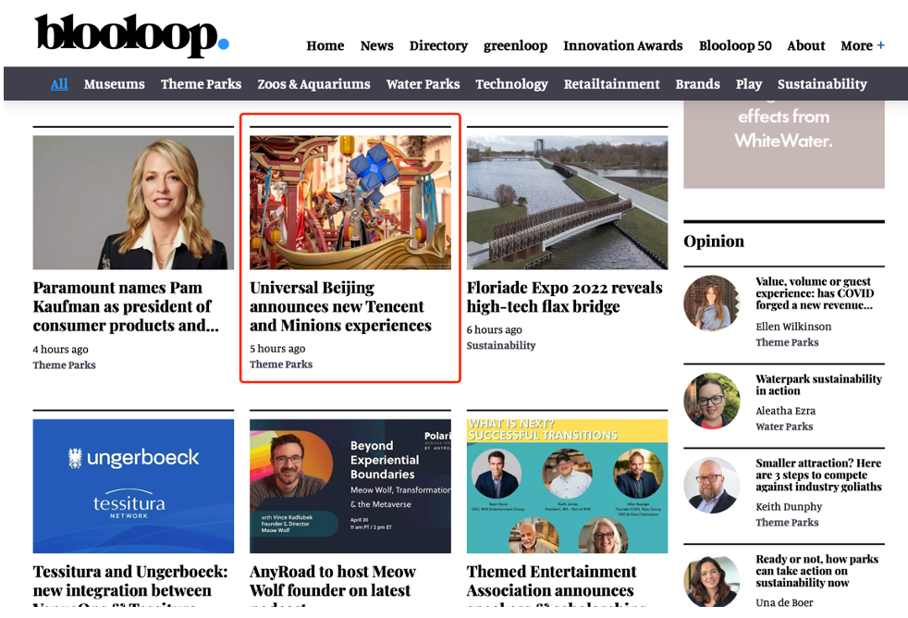Click Una de Boer's author avatar
908x618 pixels.
coord(712,581)
